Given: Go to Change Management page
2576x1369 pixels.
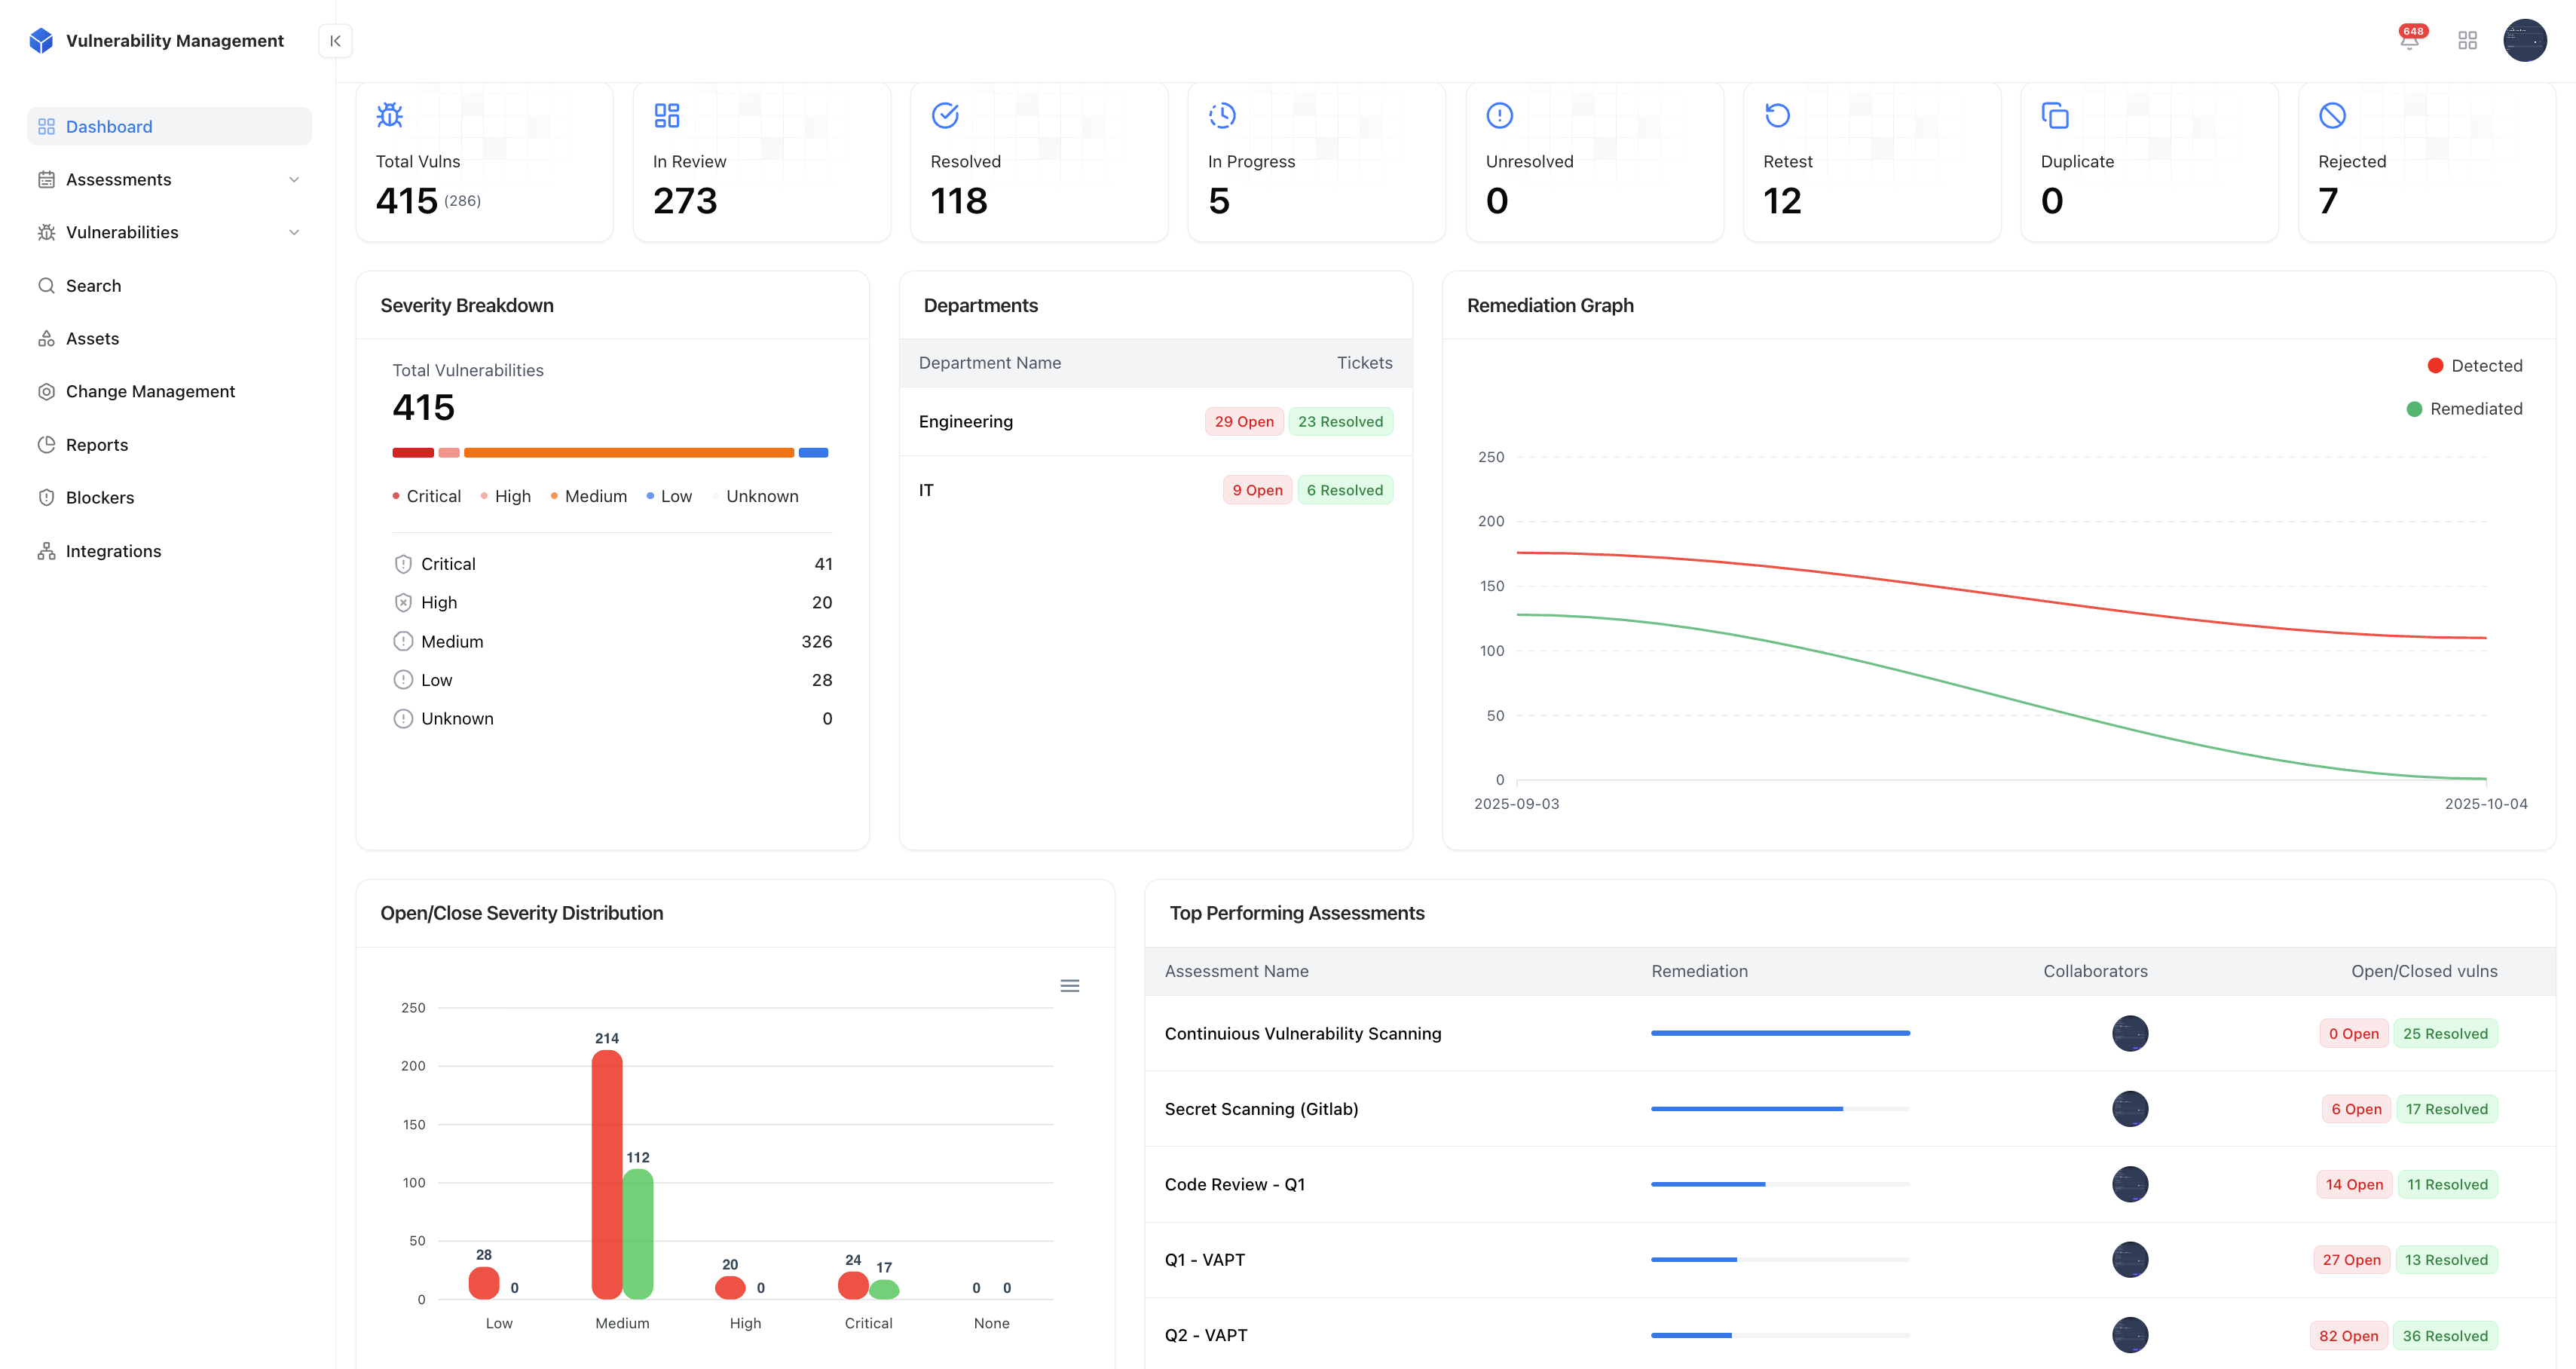Looking at the screenshot, I should (150, 391).
